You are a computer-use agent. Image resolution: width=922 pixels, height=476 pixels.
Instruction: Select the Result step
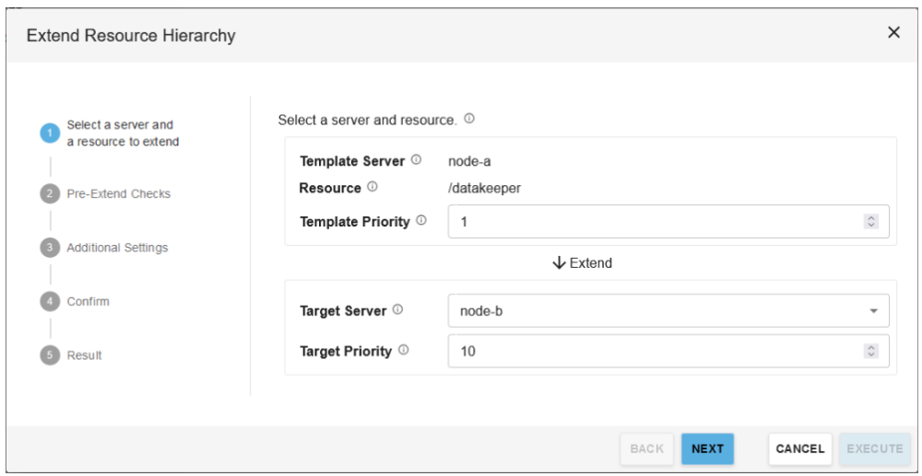tap(84, 355)
